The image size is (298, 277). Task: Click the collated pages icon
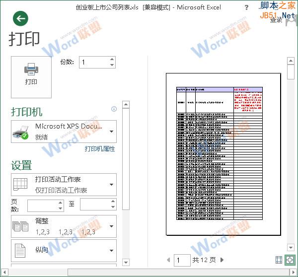20,226
